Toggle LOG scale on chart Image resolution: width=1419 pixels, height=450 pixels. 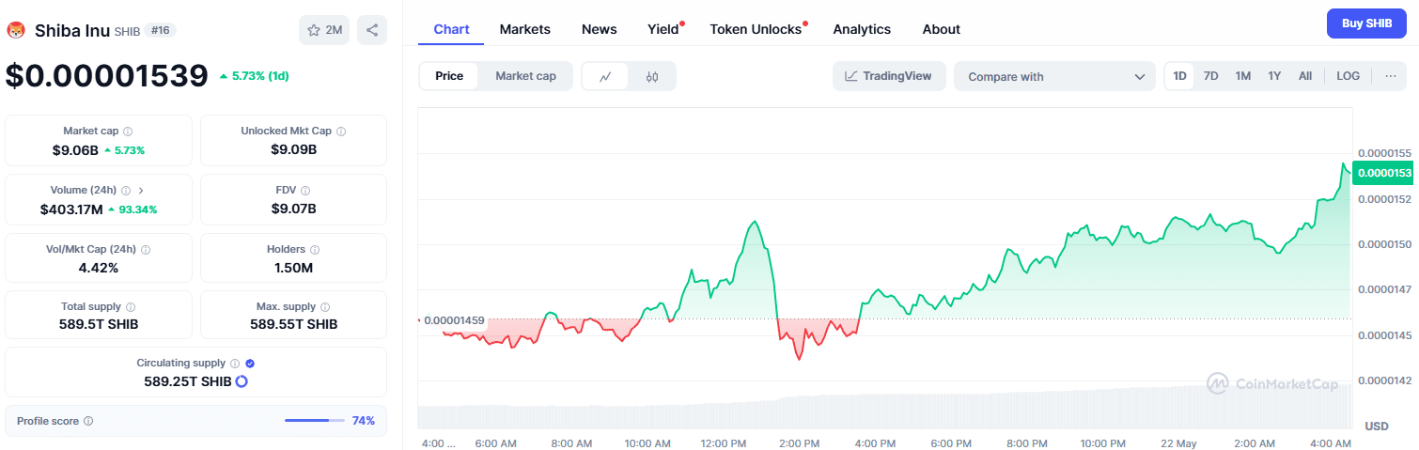pos(1348,76)
